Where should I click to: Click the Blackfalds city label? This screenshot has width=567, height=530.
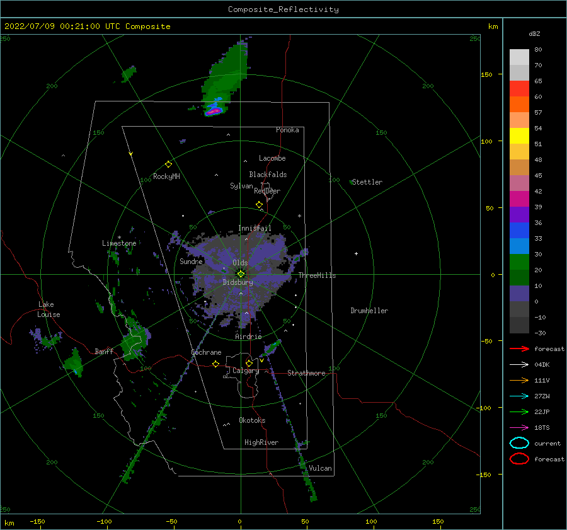(x=268, y=175)
